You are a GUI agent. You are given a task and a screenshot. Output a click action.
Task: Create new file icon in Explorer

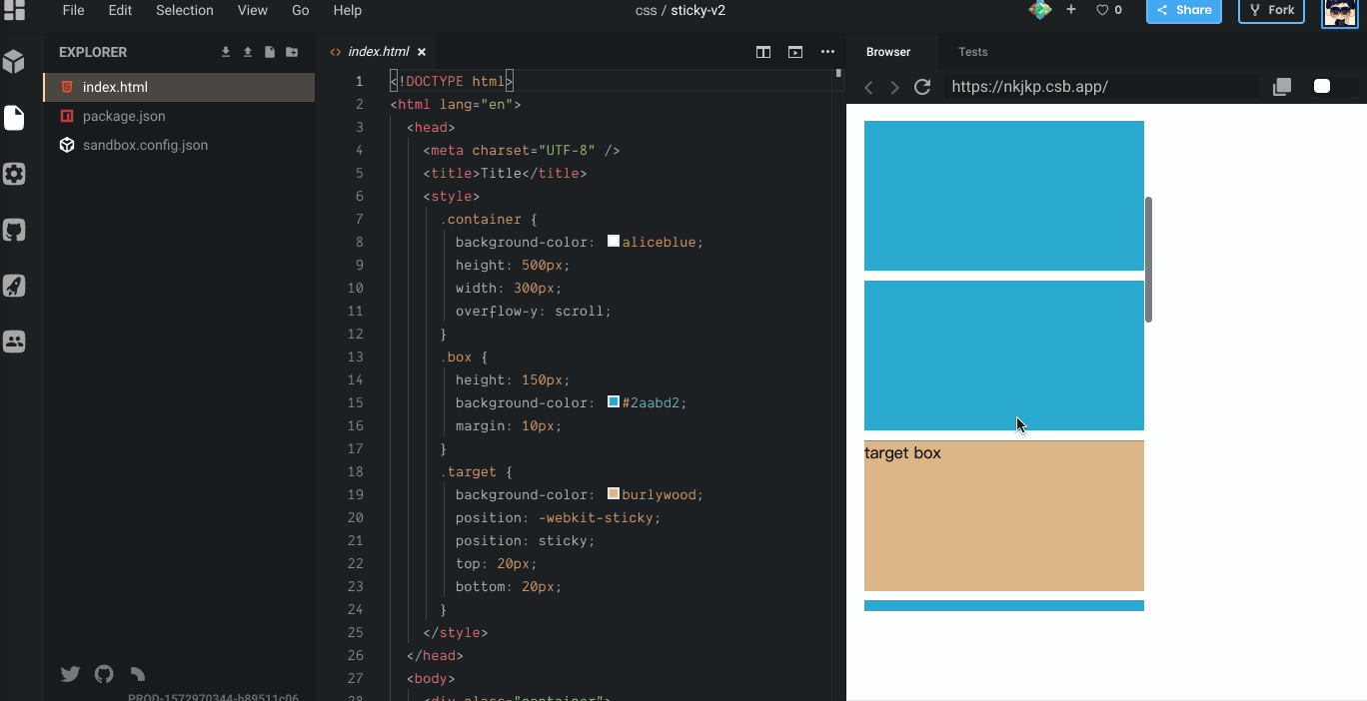click(270, 52)
